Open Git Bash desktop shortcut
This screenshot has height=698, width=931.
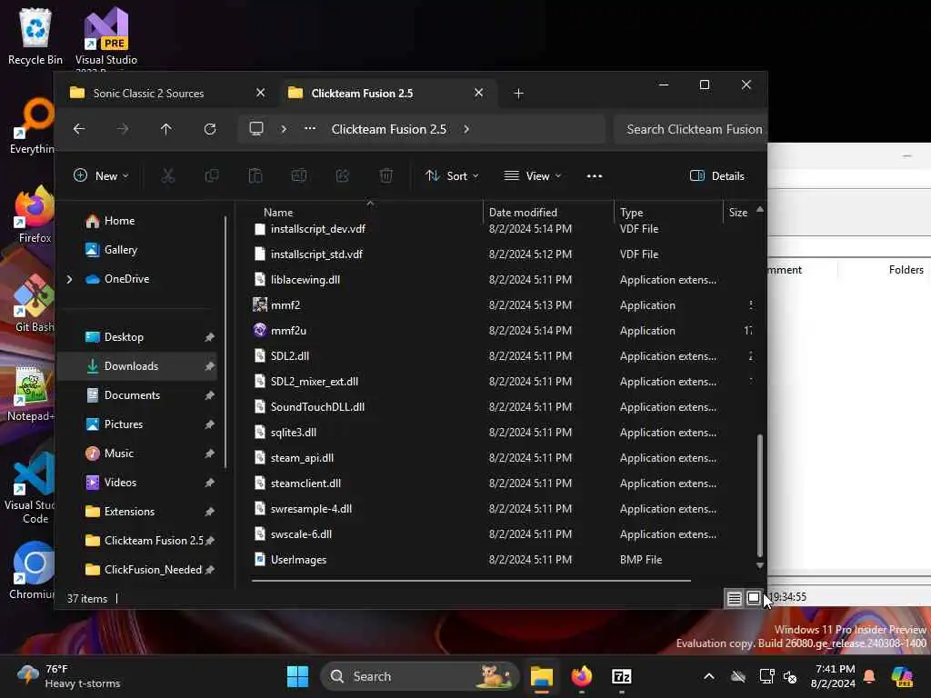click(x=34, y=304)
